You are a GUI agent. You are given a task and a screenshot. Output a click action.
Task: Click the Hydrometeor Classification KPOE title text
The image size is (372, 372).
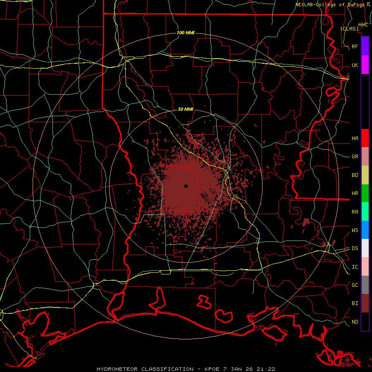pos(186,369)
